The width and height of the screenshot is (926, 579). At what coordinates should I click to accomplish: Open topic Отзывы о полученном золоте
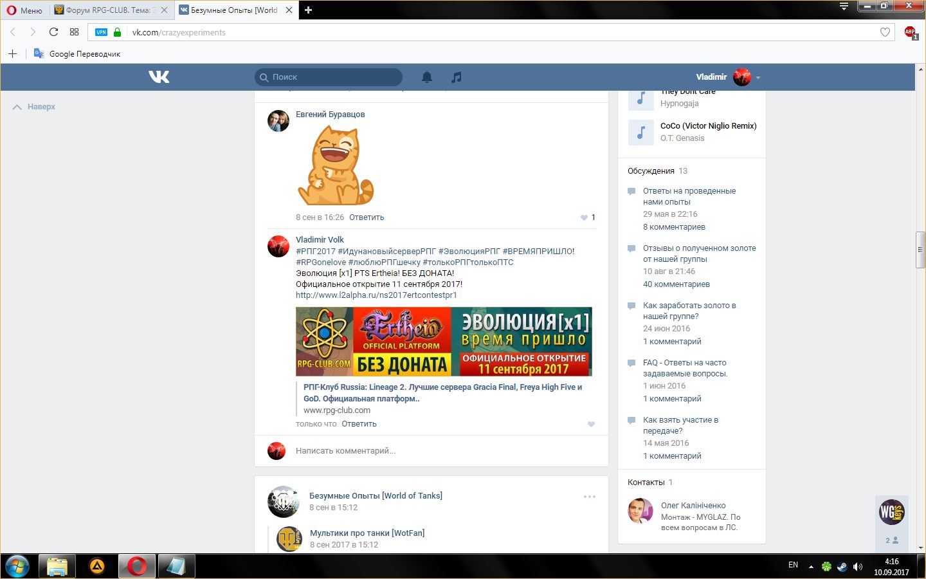[700, 253]
